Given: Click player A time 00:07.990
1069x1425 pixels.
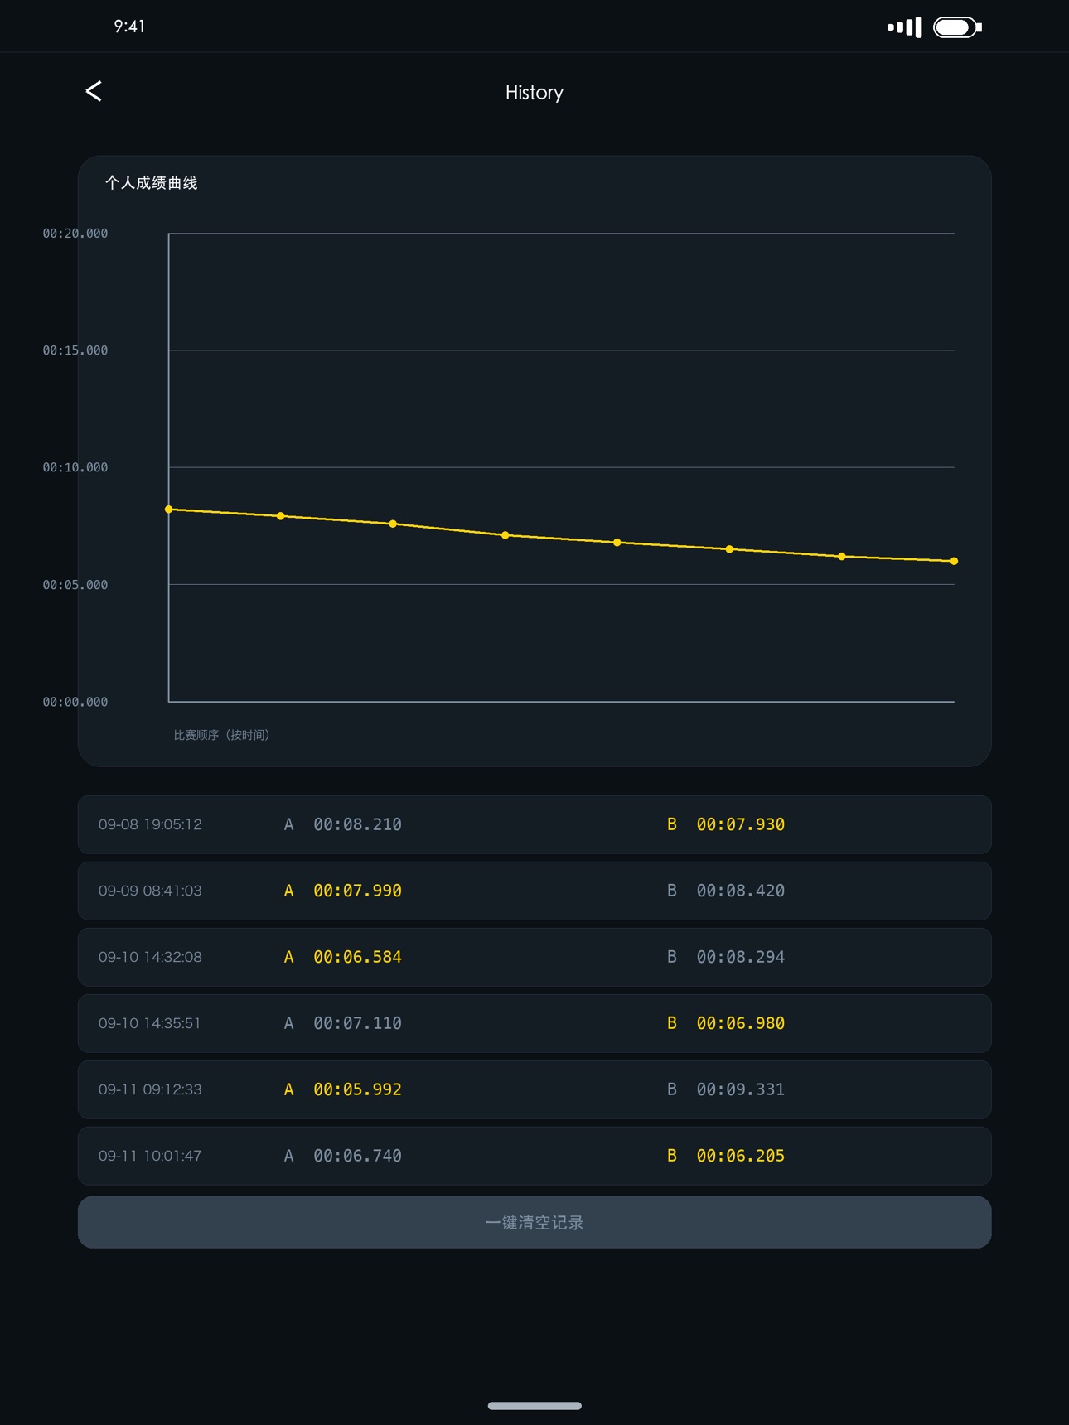Looking at the screenshot, I should point(357,891).
